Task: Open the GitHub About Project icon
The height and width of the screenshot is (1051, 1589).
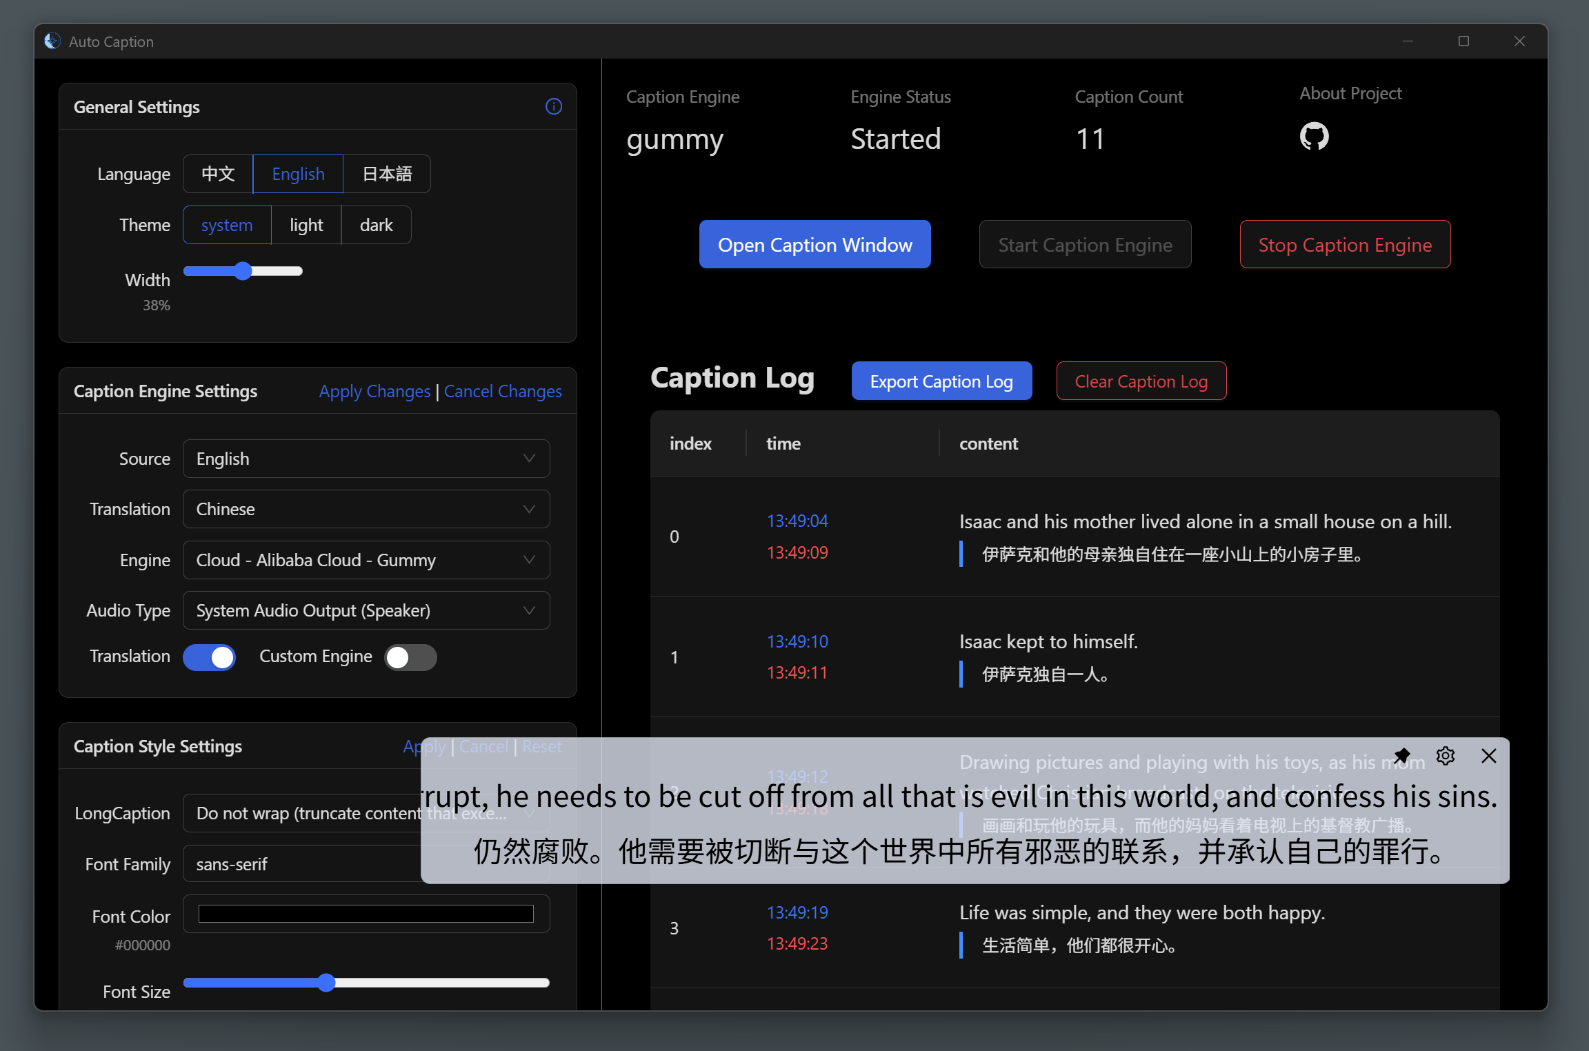Action: pyautogui.click(x=1314, y=137)
